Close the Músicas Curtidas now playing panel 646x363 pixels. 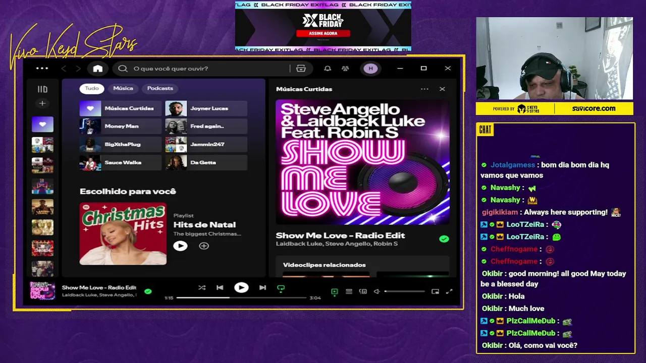[442, 89]
